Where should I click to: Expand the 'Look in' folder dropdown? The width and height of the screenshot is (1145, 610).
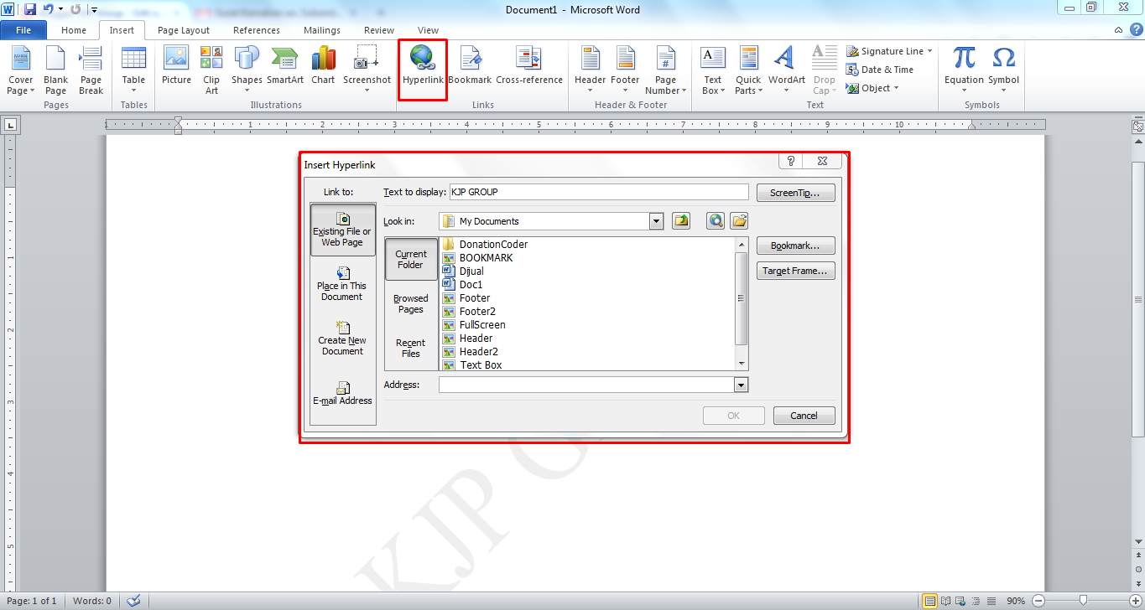pos(656,220)
